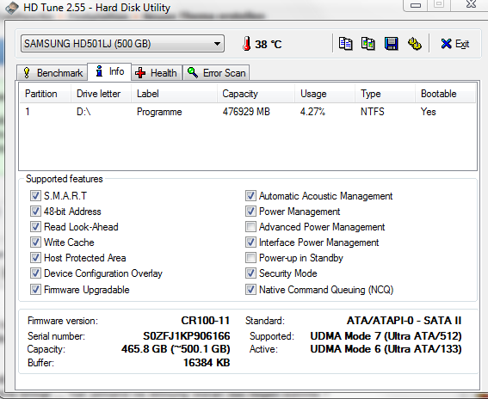Click the 465.8 GB capacity value
This screenshot has width=488, height=399.
pyautogui.click(x=176, y=349)
